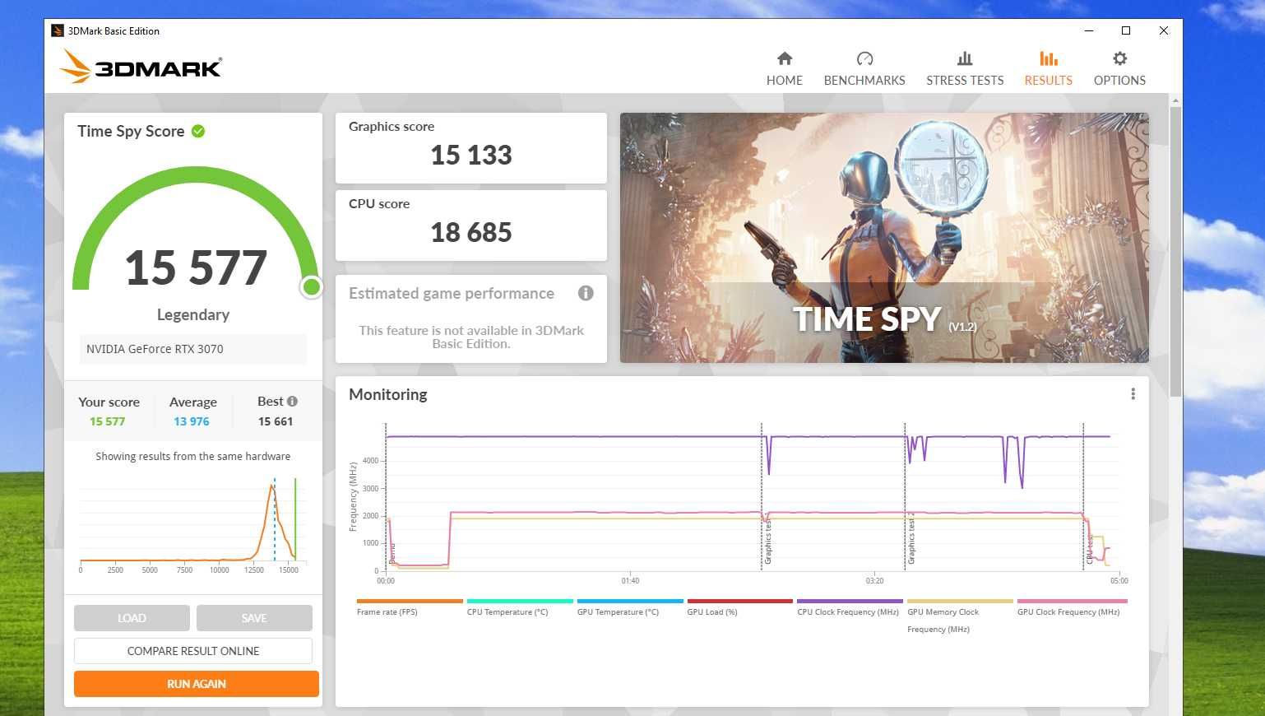
Task: Click the green validation checkmark icon
Action: click(198, 131)
